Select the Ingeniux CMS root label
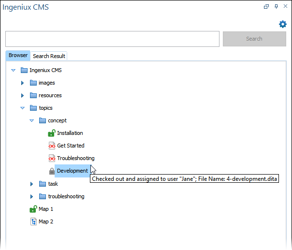Image resolution: width=292 pixels, height=250 pixels. pos(45,70)
